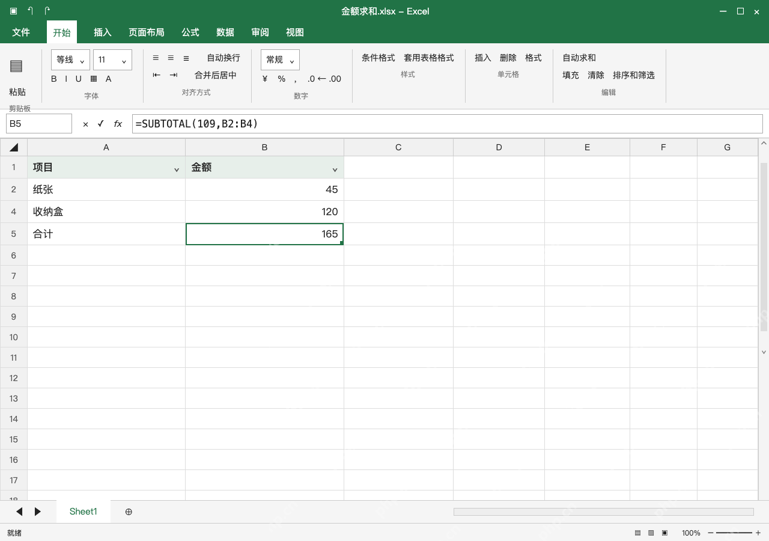This screenshot has width=769, height=541.
Task: Apply the ¥ currency number format
Action: [265, 79]
